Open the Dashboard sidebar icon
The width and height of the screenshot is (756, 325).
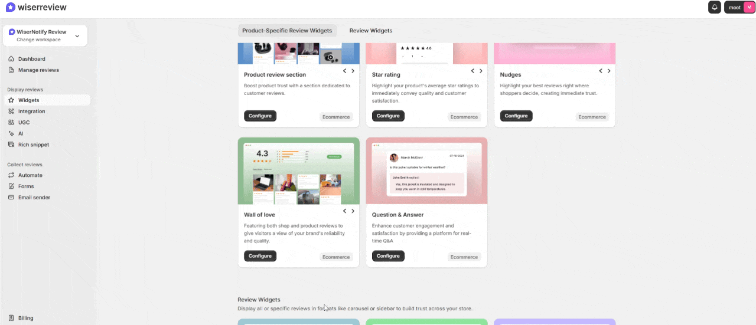(11, 59)
